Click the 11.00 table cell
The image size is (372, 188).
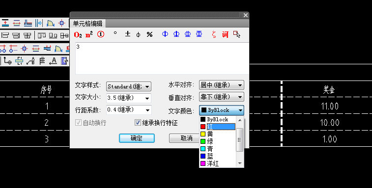click(x=330, y=106)
